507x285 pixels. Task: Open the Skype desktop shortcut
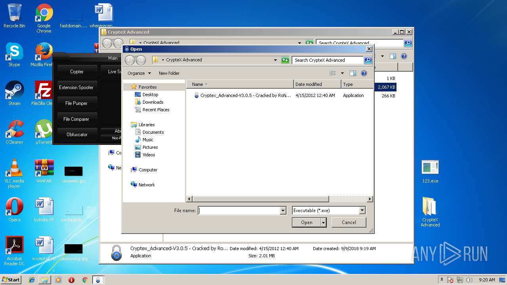(14, 55)
